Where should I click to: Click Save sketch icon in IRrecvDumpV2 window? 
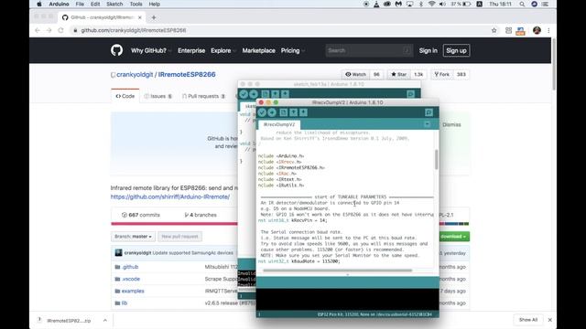(303, 112)
